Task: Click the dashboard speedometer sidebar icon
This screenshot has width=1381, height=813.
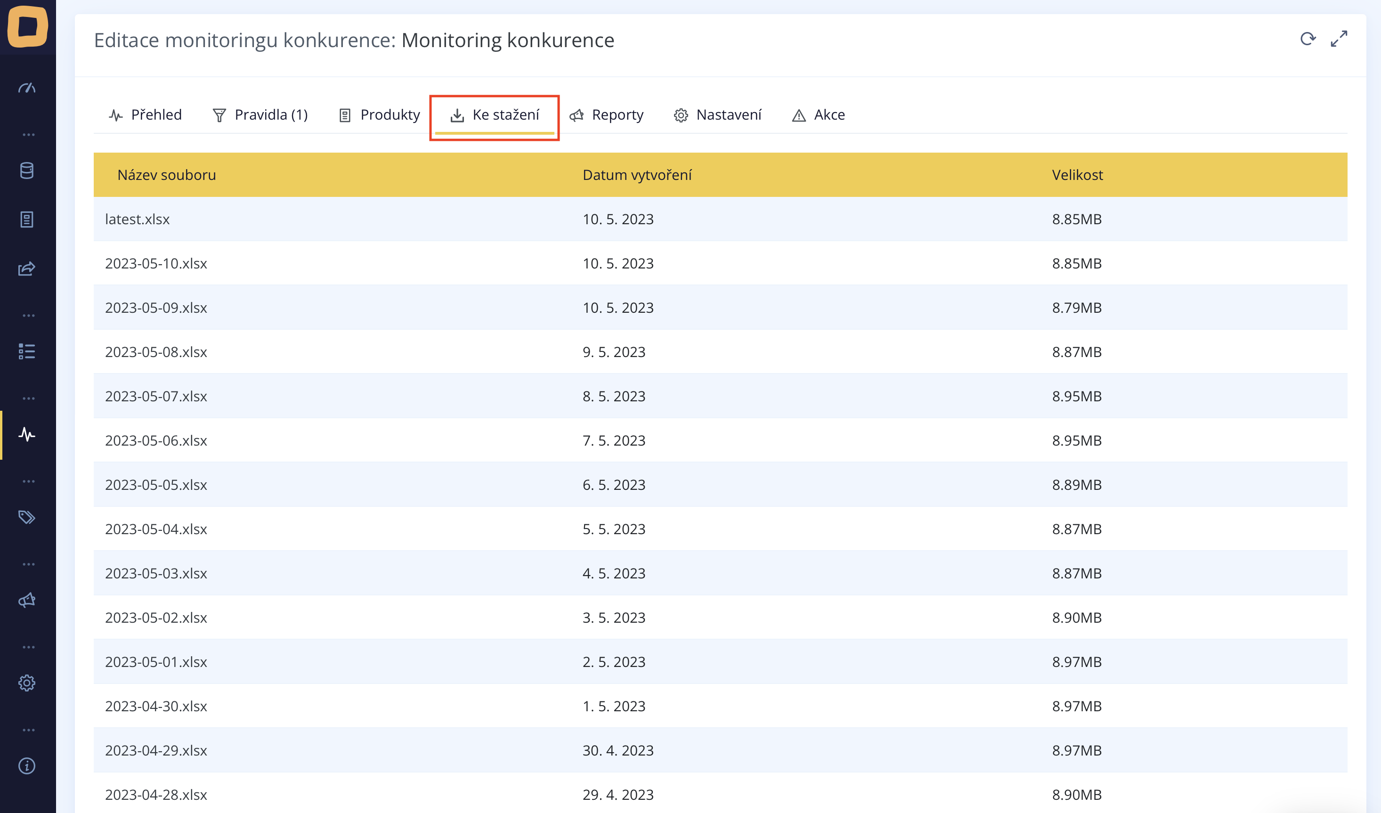Action: click(x=27, y=88)
